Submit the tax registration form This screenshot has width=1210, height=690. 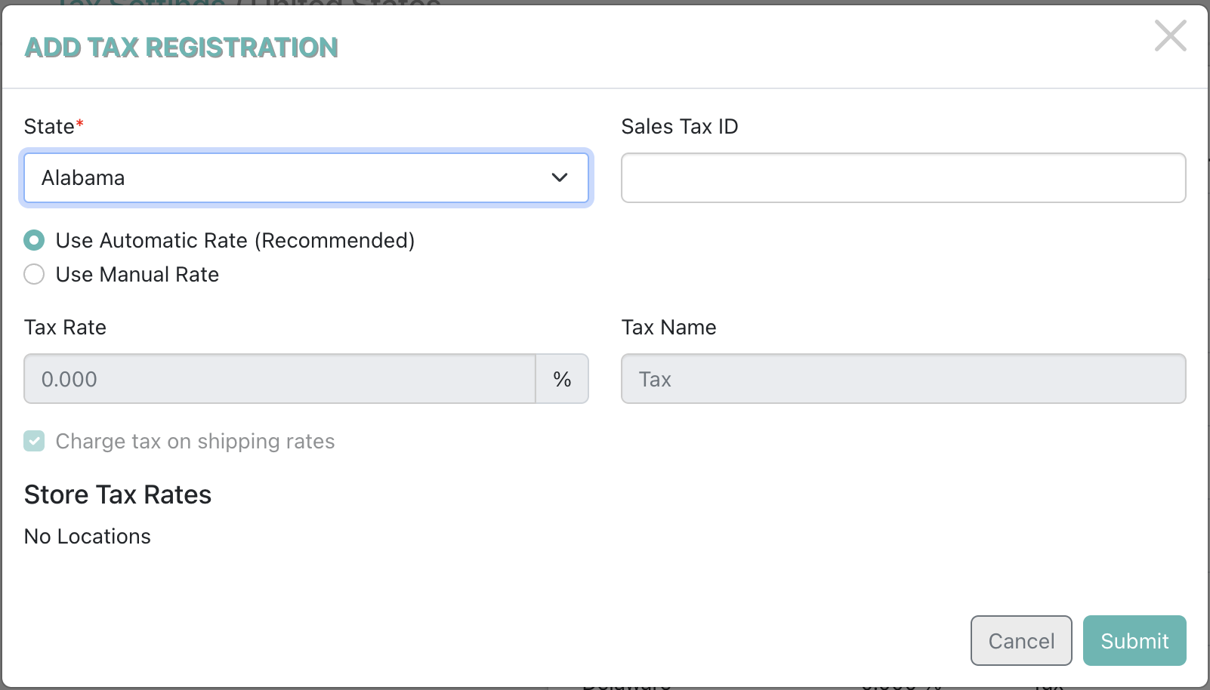pos(1134,641)
